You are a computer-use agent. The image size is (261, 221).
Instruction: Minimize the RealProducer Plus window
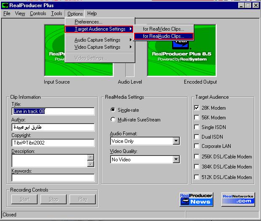tap(241, 5)
